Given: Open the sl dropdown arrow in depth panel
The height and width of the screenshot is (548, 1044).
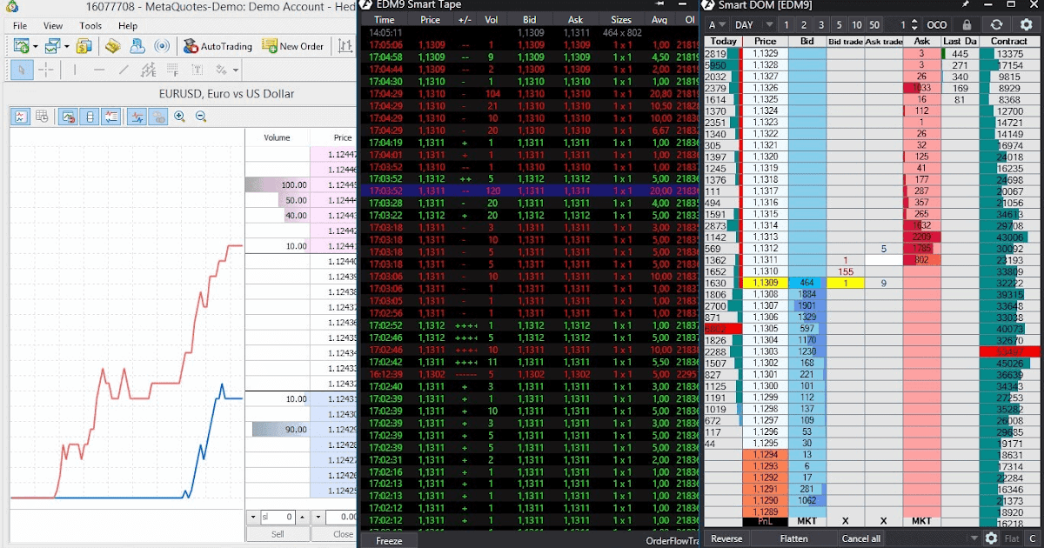Looking at the screenshot, I should tap(253, 517).
